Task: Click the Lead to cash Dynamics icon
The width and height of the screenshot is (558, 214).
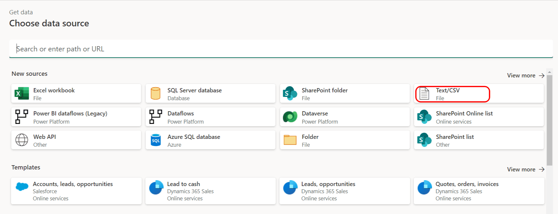Action: [x=156, y=187]
